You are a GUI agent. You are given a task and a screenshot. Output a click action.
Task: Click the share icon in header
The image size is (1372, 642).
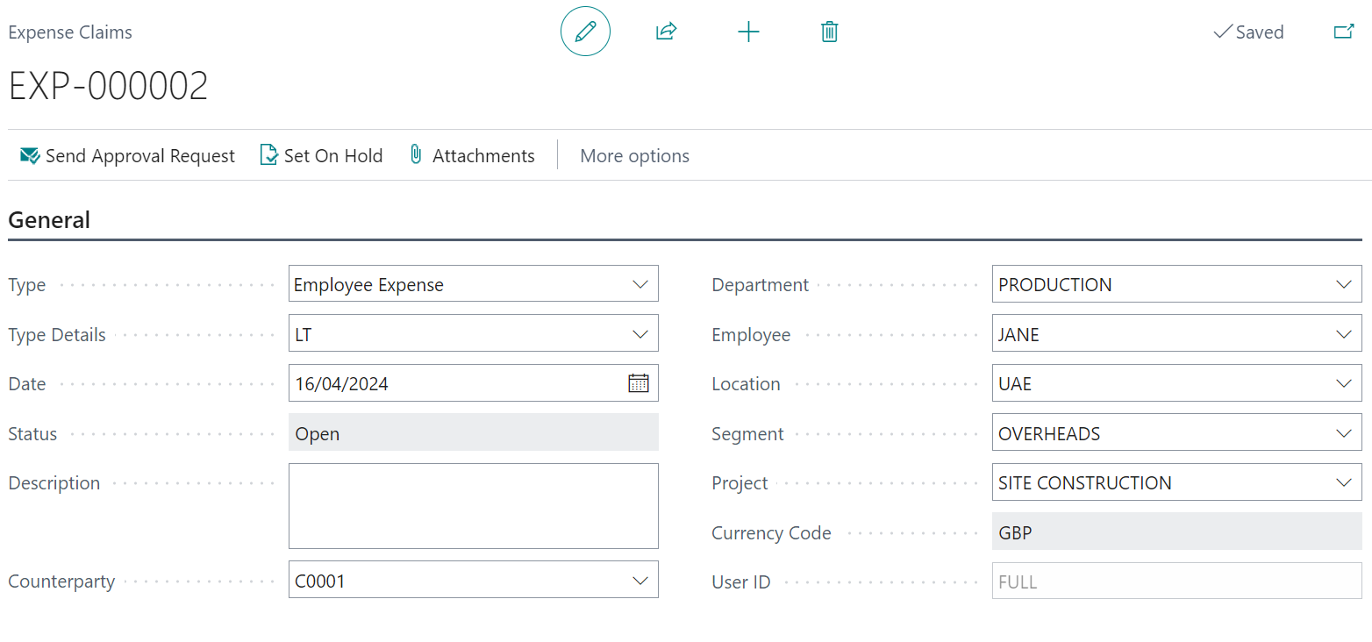click(x=666, y=32)
